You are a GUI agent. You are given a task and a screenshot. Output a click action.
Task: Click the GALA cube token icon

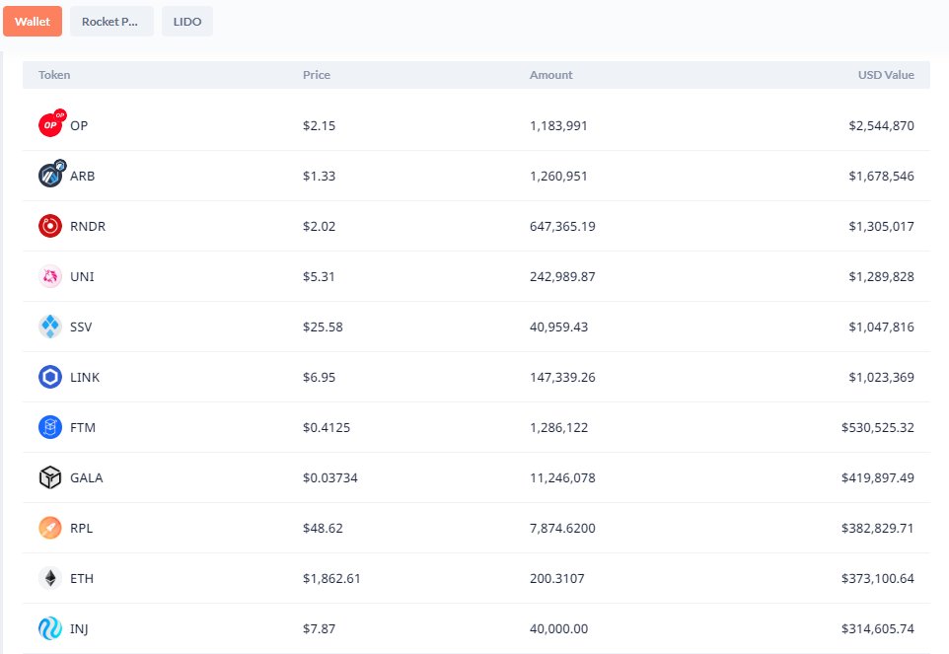point(50,477)
